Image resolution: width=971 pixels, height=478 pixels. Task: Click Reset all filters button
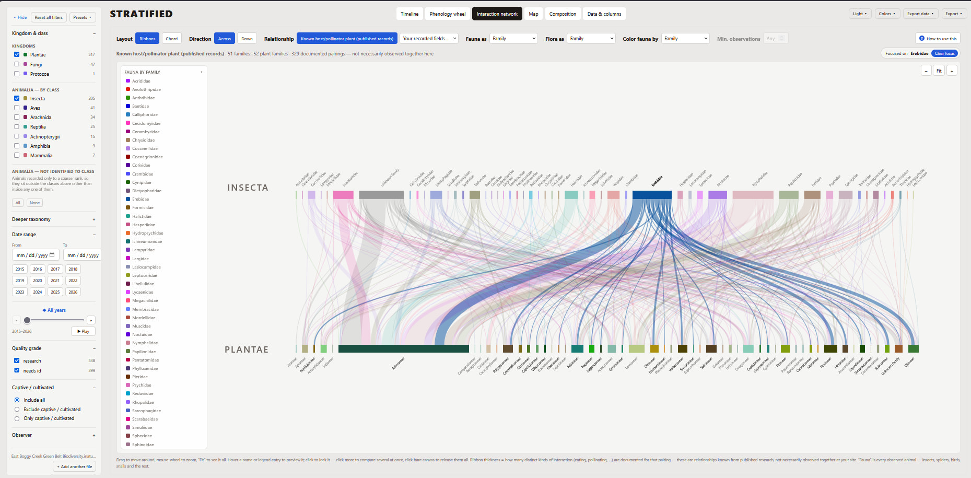[49, 17]
